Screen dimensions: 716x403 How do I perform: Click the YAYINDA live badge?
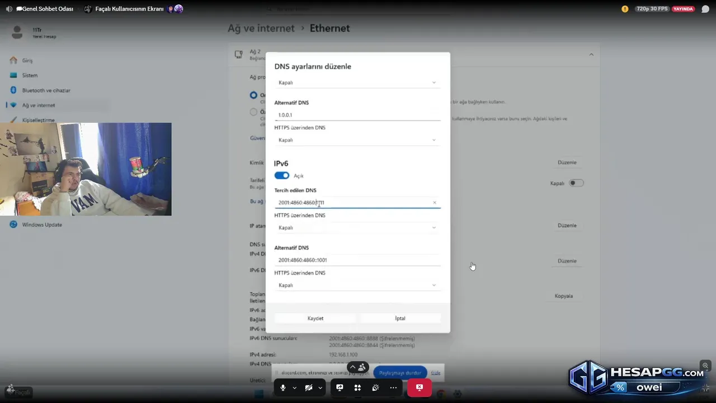pos(683,9)
